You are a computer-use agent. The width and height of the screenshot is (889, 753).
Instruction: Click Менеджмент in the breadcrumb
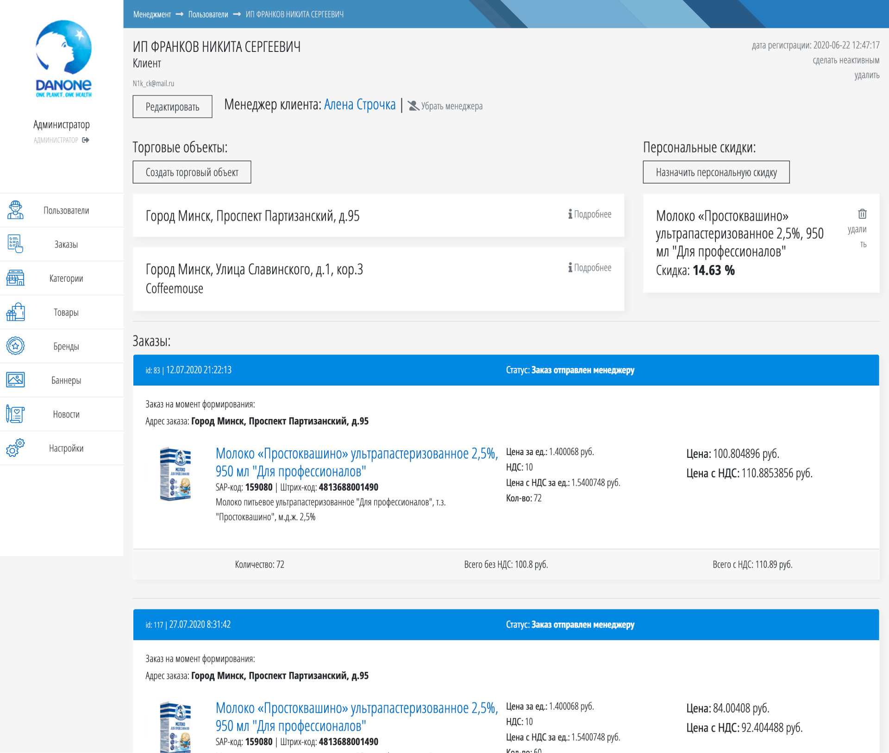coord(152,14)
